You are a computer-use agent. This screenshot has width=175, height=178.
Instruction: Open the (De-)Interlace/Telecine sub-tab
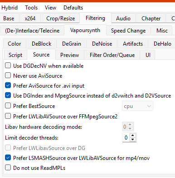[32, 31]
